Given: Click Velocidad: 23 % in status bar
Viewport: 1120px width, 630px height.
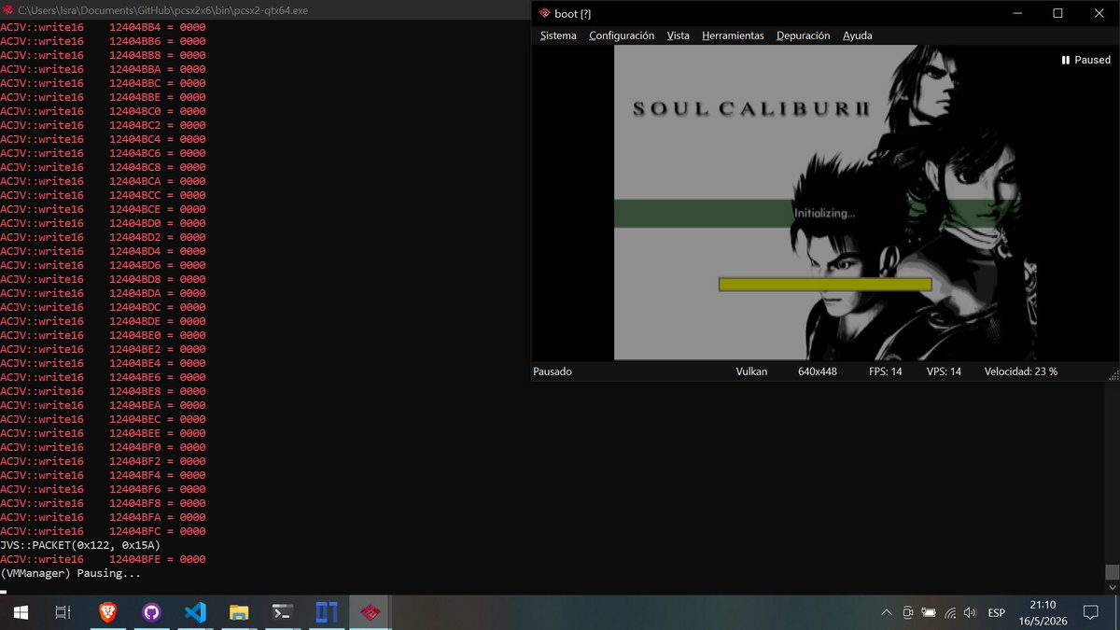Looking at the screenshot, I should [1021, 371].
